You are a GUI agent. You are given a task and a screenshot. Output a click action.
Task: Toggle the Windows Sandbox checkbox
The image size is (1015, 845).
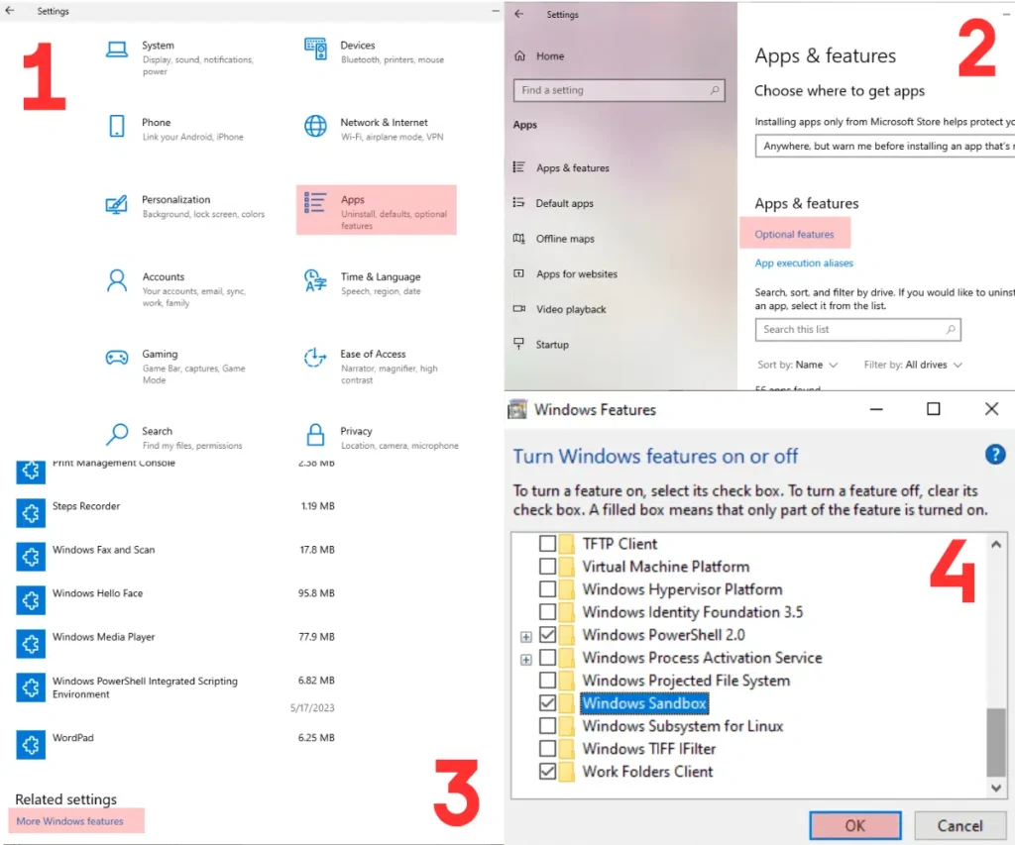(x=547, y=702)
